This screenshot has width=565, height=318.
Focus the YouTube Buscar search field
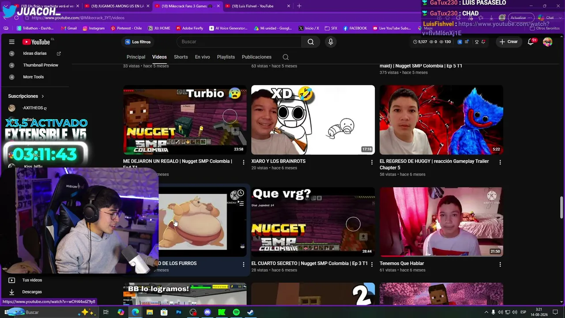(239, 42)
